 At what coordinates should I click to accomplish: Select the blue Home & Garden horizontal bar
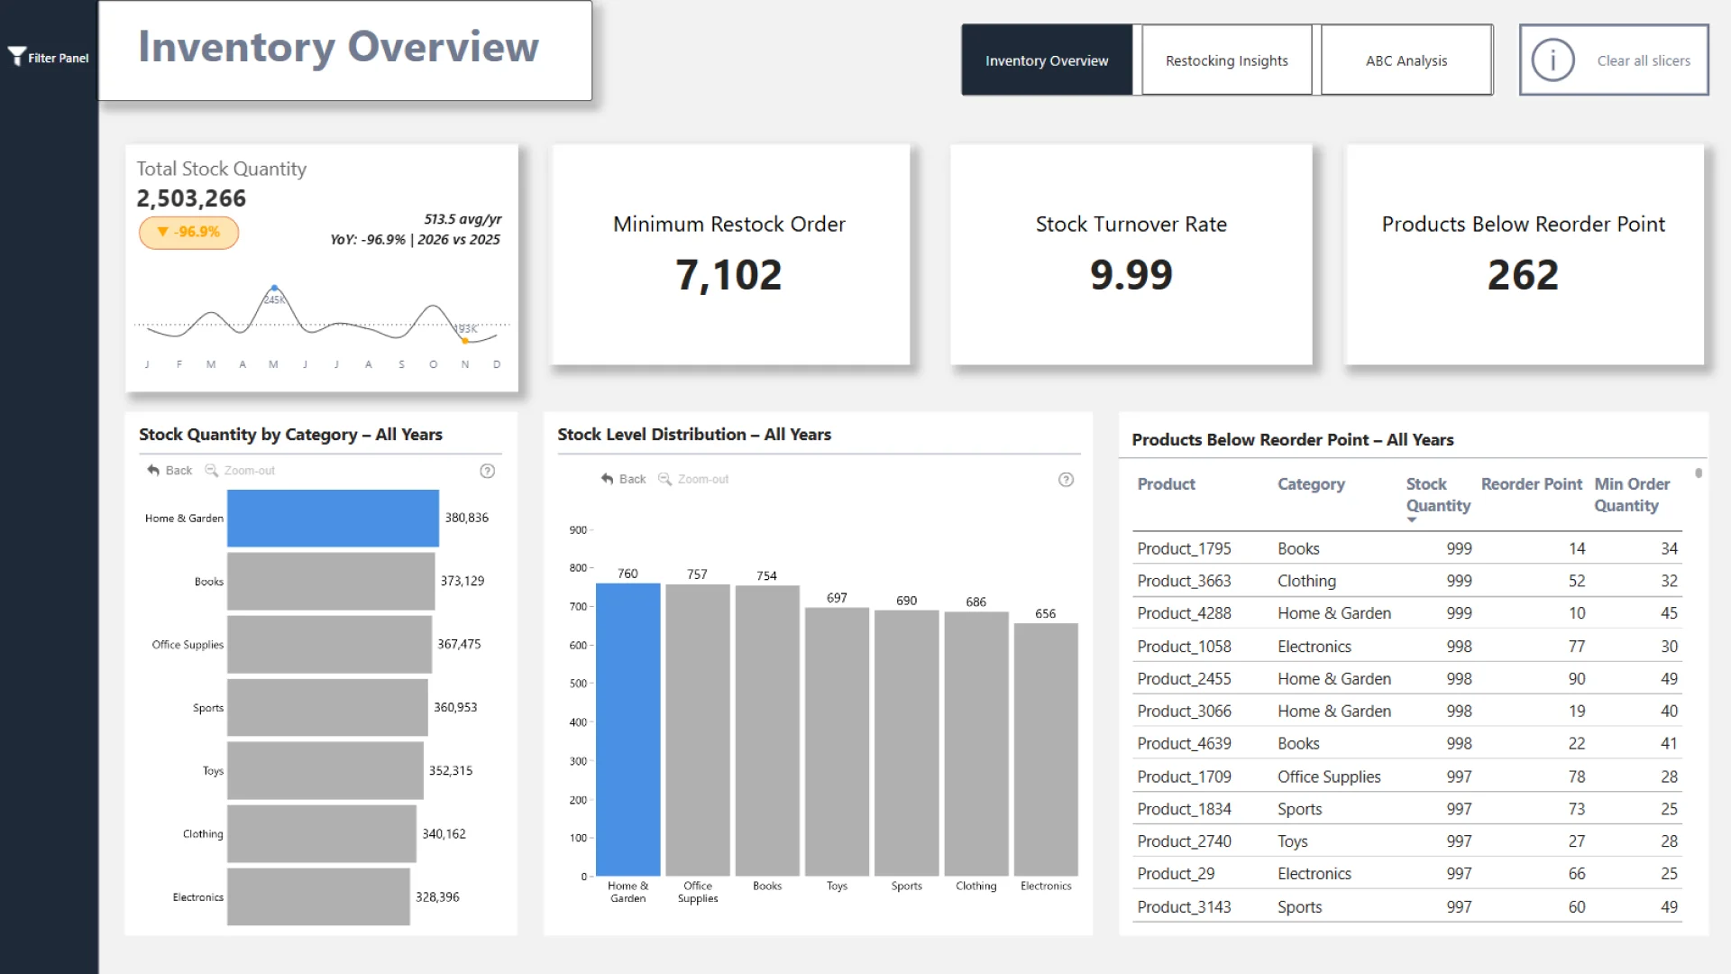click(x=333, y=518)
